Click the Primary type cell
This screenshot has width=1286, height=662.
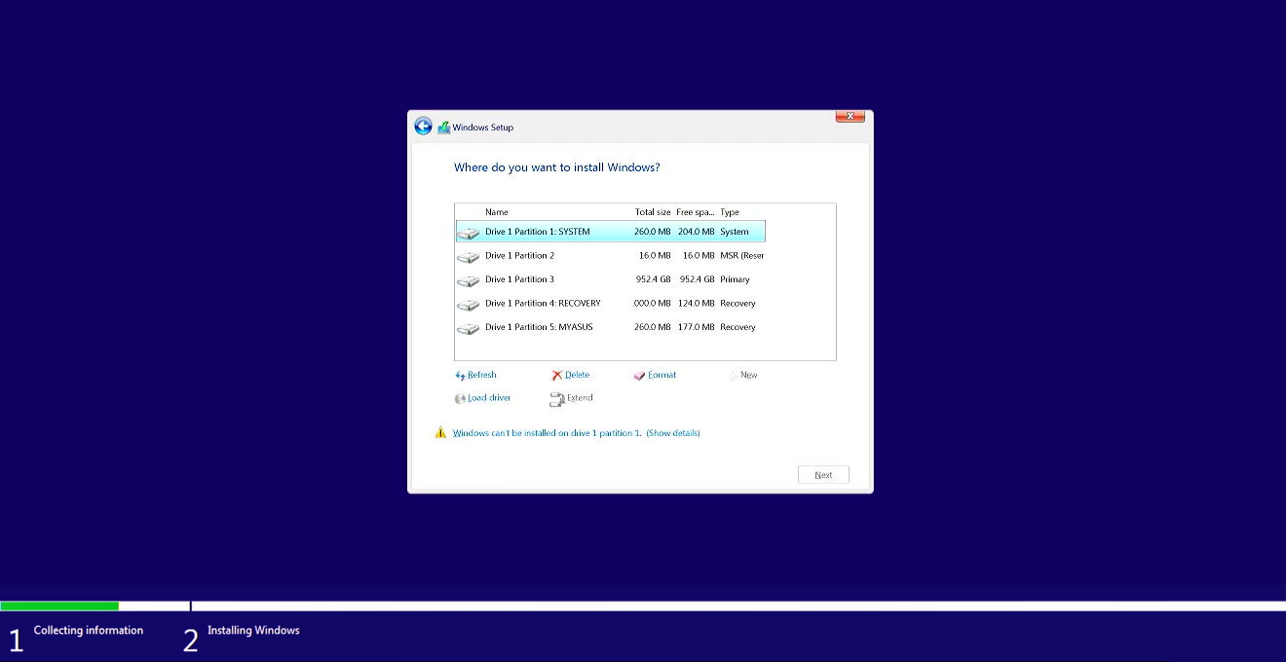click(x=736, y=279)
